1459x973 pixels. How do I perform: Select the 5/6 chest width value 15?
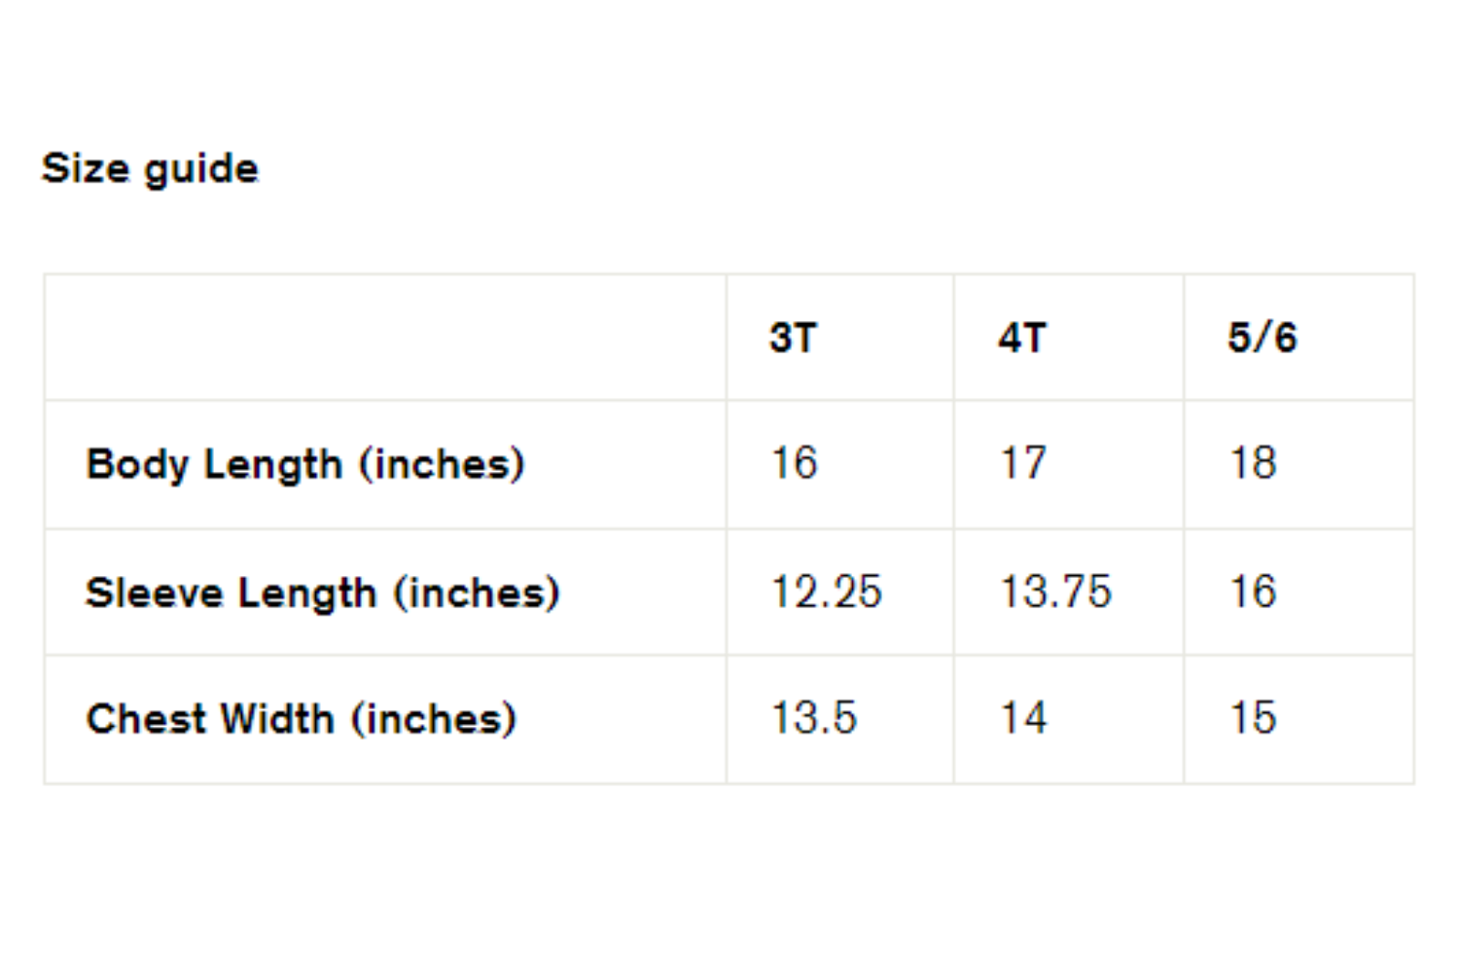point(1253,718)
